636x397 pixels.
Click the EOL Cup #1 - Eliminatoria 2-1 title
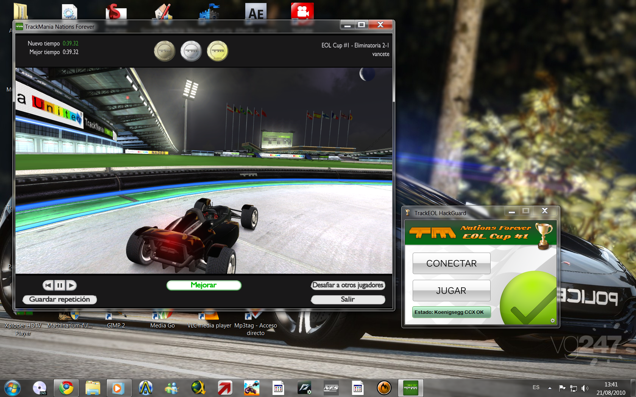(355, 45)
